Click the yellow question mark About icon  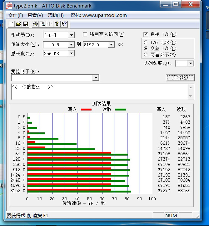[x=57, y=24]
